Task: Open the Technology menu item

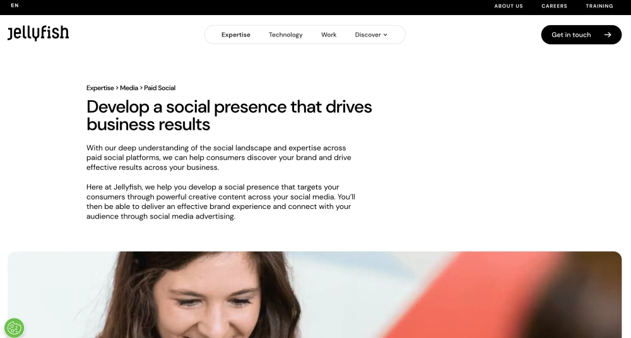Action: (286, 35)
